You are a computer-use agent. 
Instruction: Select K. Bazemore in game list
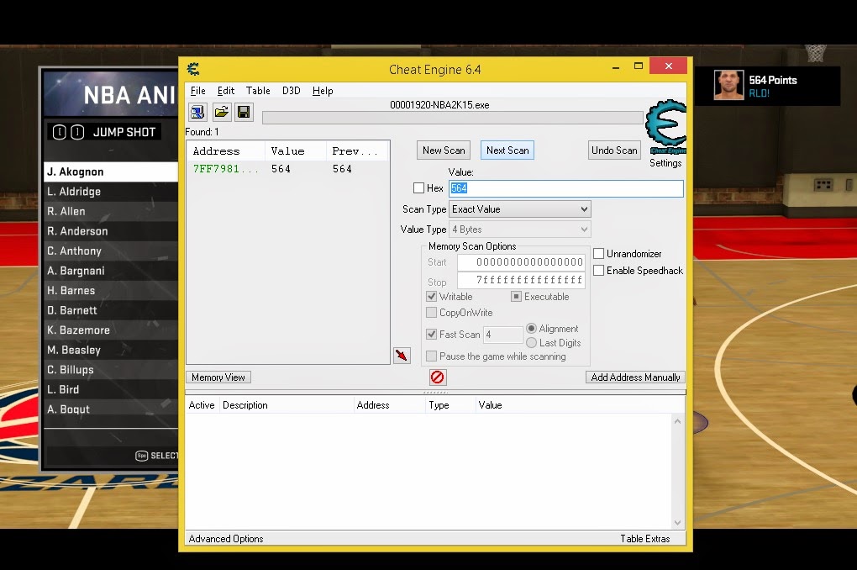[x=111, y=330]
